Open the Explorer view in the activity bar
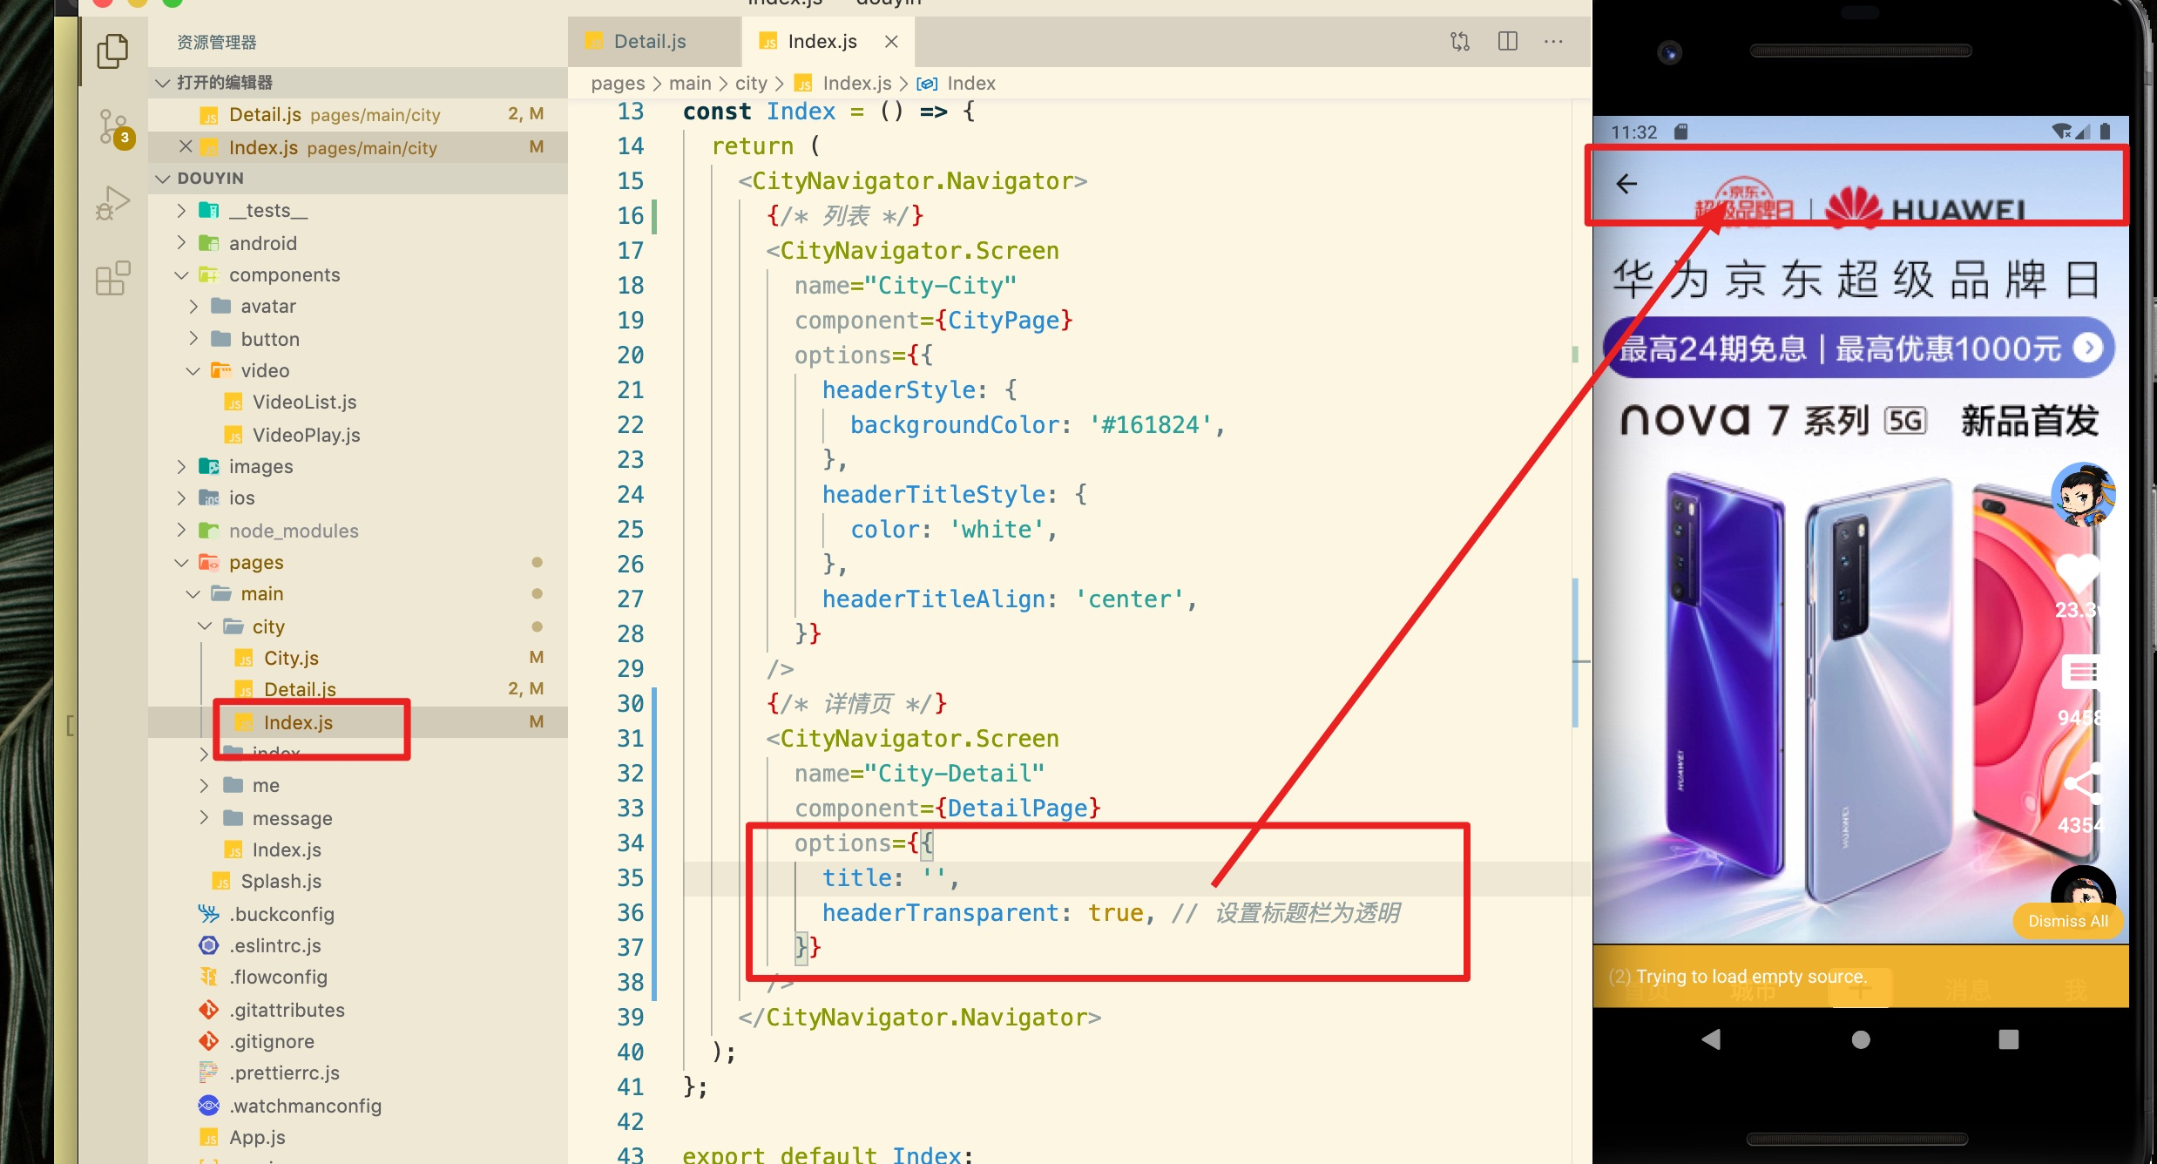 coord(112,51)
